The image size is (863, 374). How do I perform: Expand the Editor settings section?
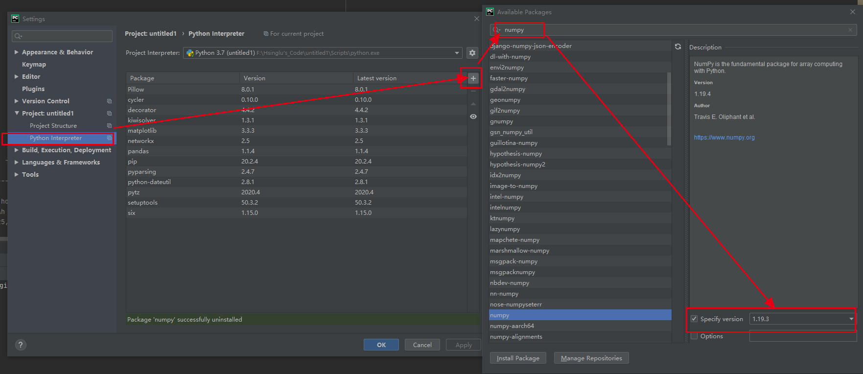tap(17, 76)
